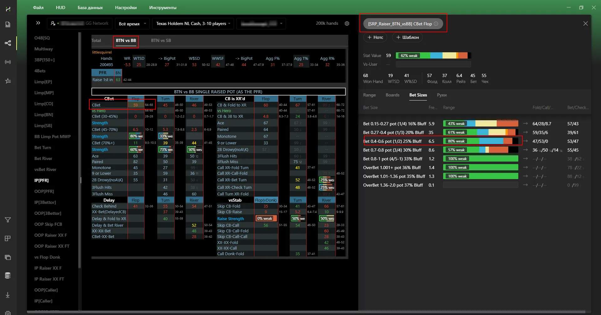This screenshot has width=601, height=315.
Task: Click the CBet (70%+) flop value 11
Action: point(136,143)
